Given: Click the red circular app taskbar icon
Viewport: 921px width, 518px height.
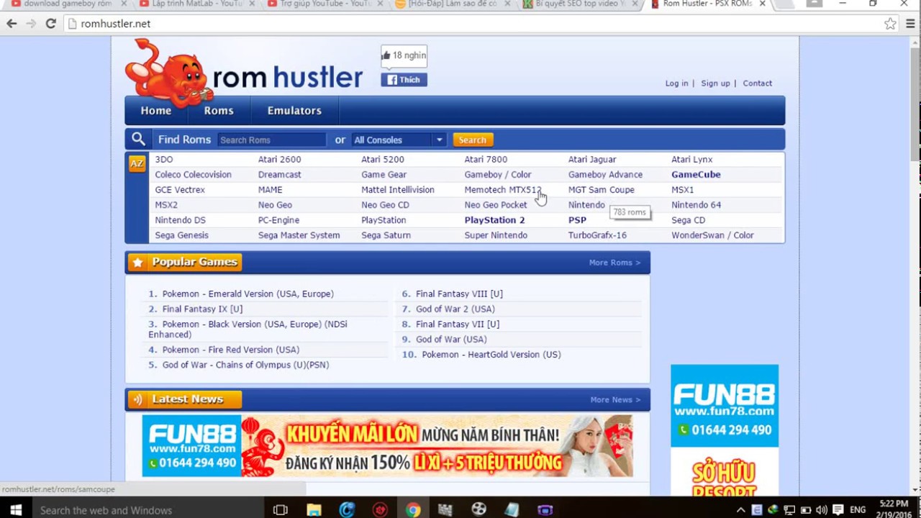Looking at the screenshot, I should (380, 510).
